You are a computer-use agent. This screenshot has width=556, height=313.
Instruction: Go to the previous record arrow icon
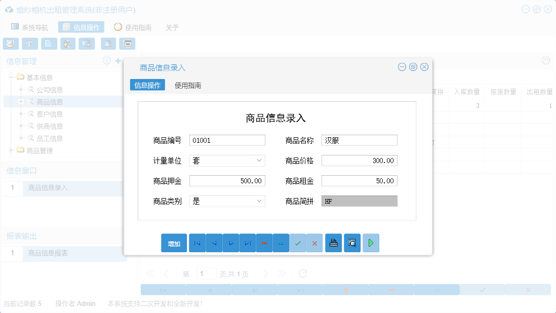click(x=214, y=243)
